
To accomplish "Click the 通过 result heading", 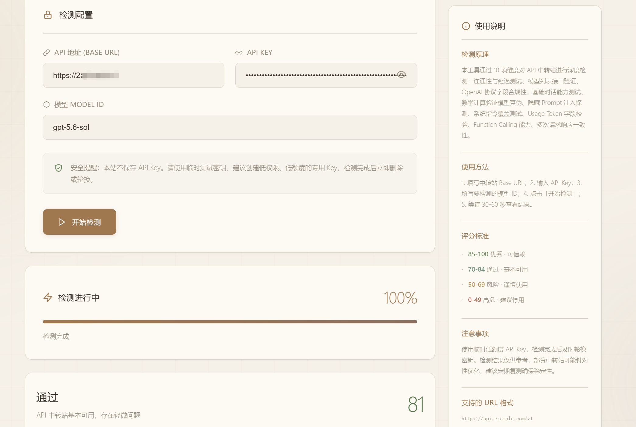I will point(47,397).
